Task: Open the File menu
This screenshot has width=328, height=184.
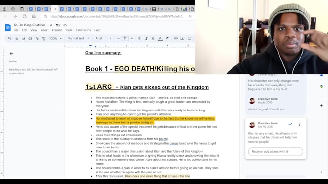Action: pos(16,30)
